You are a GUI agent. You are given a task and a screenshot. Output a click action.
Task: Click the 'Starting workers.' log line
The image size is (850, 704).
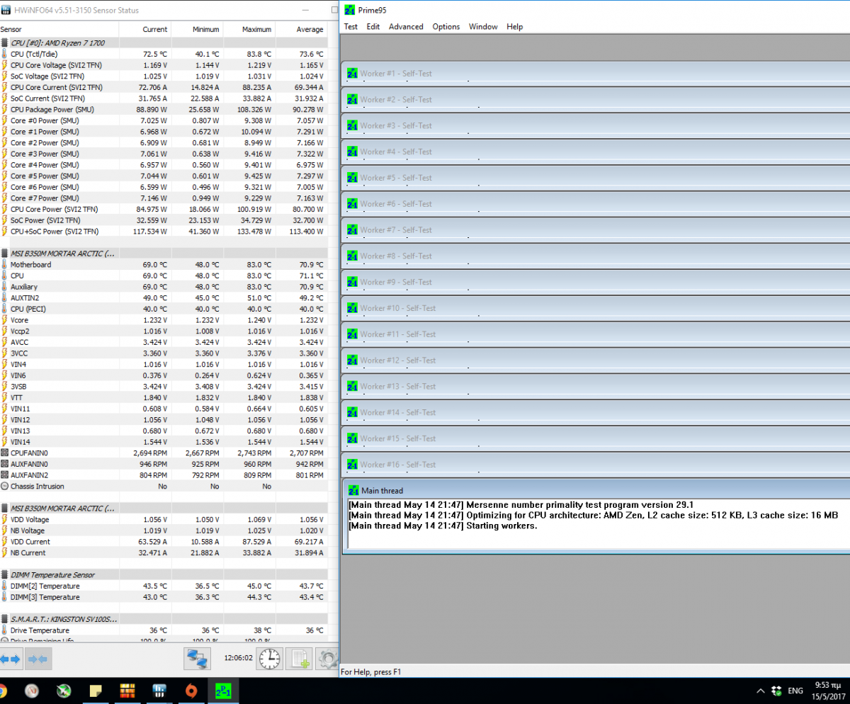[x=443, y=526]
